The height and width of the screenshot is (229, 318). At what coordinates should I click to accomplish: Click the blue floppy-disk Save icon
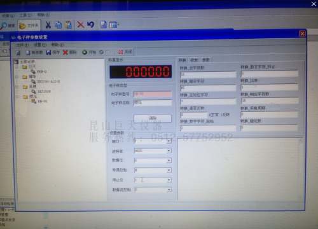coord(48,52)
